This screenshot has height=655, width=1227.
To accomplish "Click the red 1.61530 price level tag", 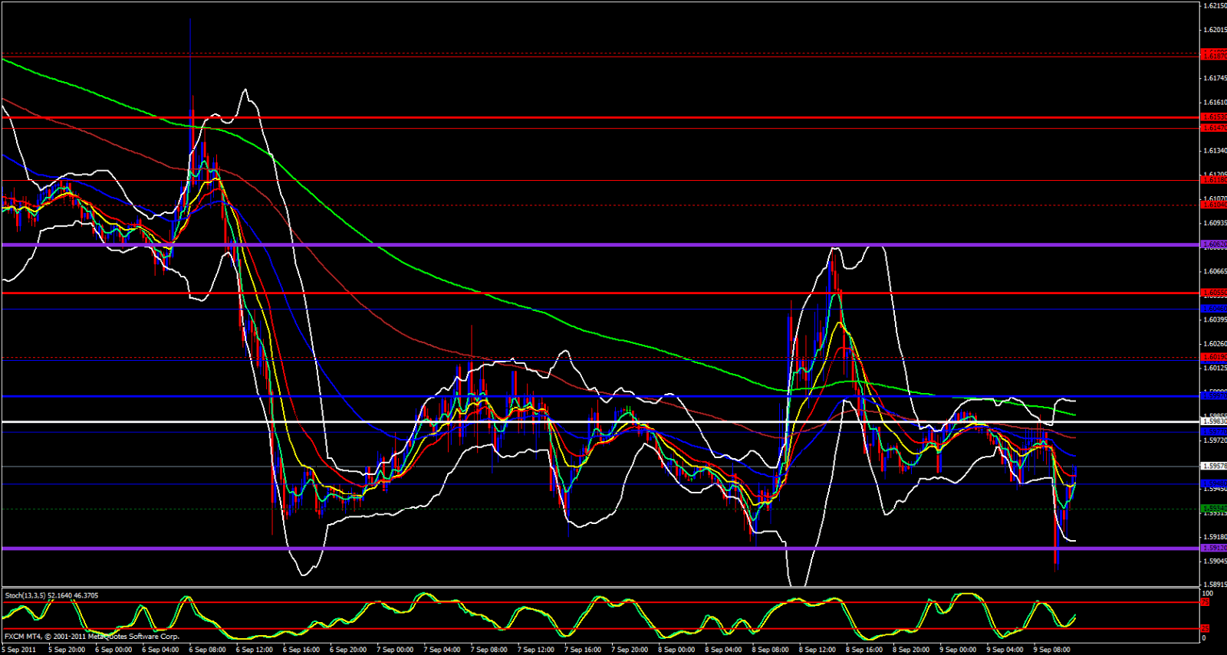I will click(x=1213, y=117).
